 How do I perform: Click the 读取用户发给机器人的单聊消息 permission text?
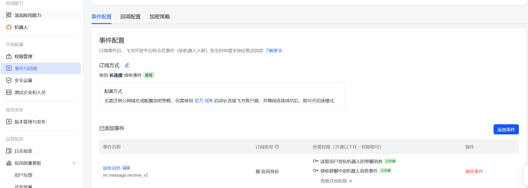coord(351,161)
